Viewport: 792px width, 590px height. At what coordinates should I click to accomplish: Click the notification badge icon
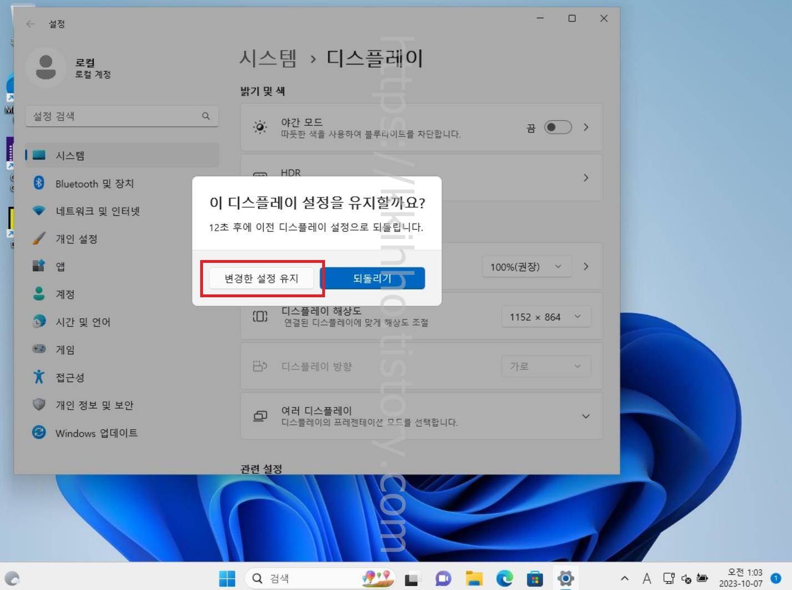(x=776, y=578)
